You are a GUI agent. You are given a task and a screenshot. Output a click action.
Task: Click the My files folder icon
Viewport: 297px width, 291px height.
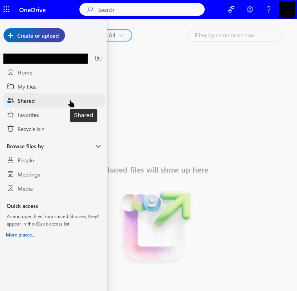pos(11,86)
